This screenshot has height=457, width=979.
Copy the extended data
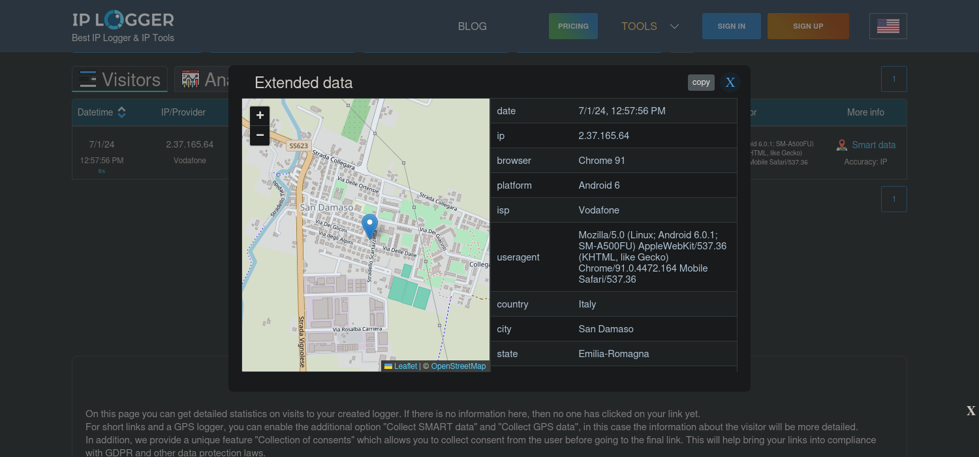[701, 82]
